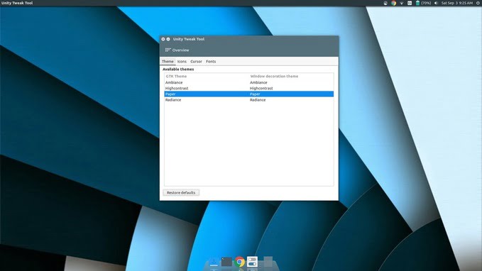Click the Terminal icon in the dock
Screen dimensions: 482x271
click(x=226, y=262)
